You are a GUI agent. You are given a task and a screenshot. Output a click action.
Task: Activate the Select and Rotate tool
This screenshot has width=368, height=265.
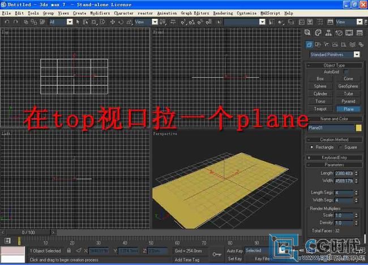click(121, 22)
